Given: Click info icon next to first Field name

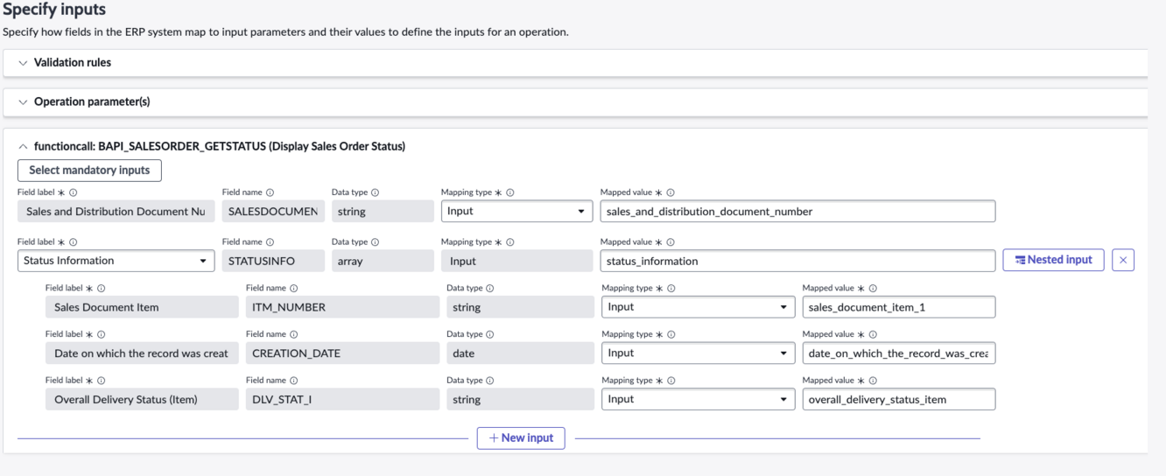Looking at the screenshot, I should point(270,192).
